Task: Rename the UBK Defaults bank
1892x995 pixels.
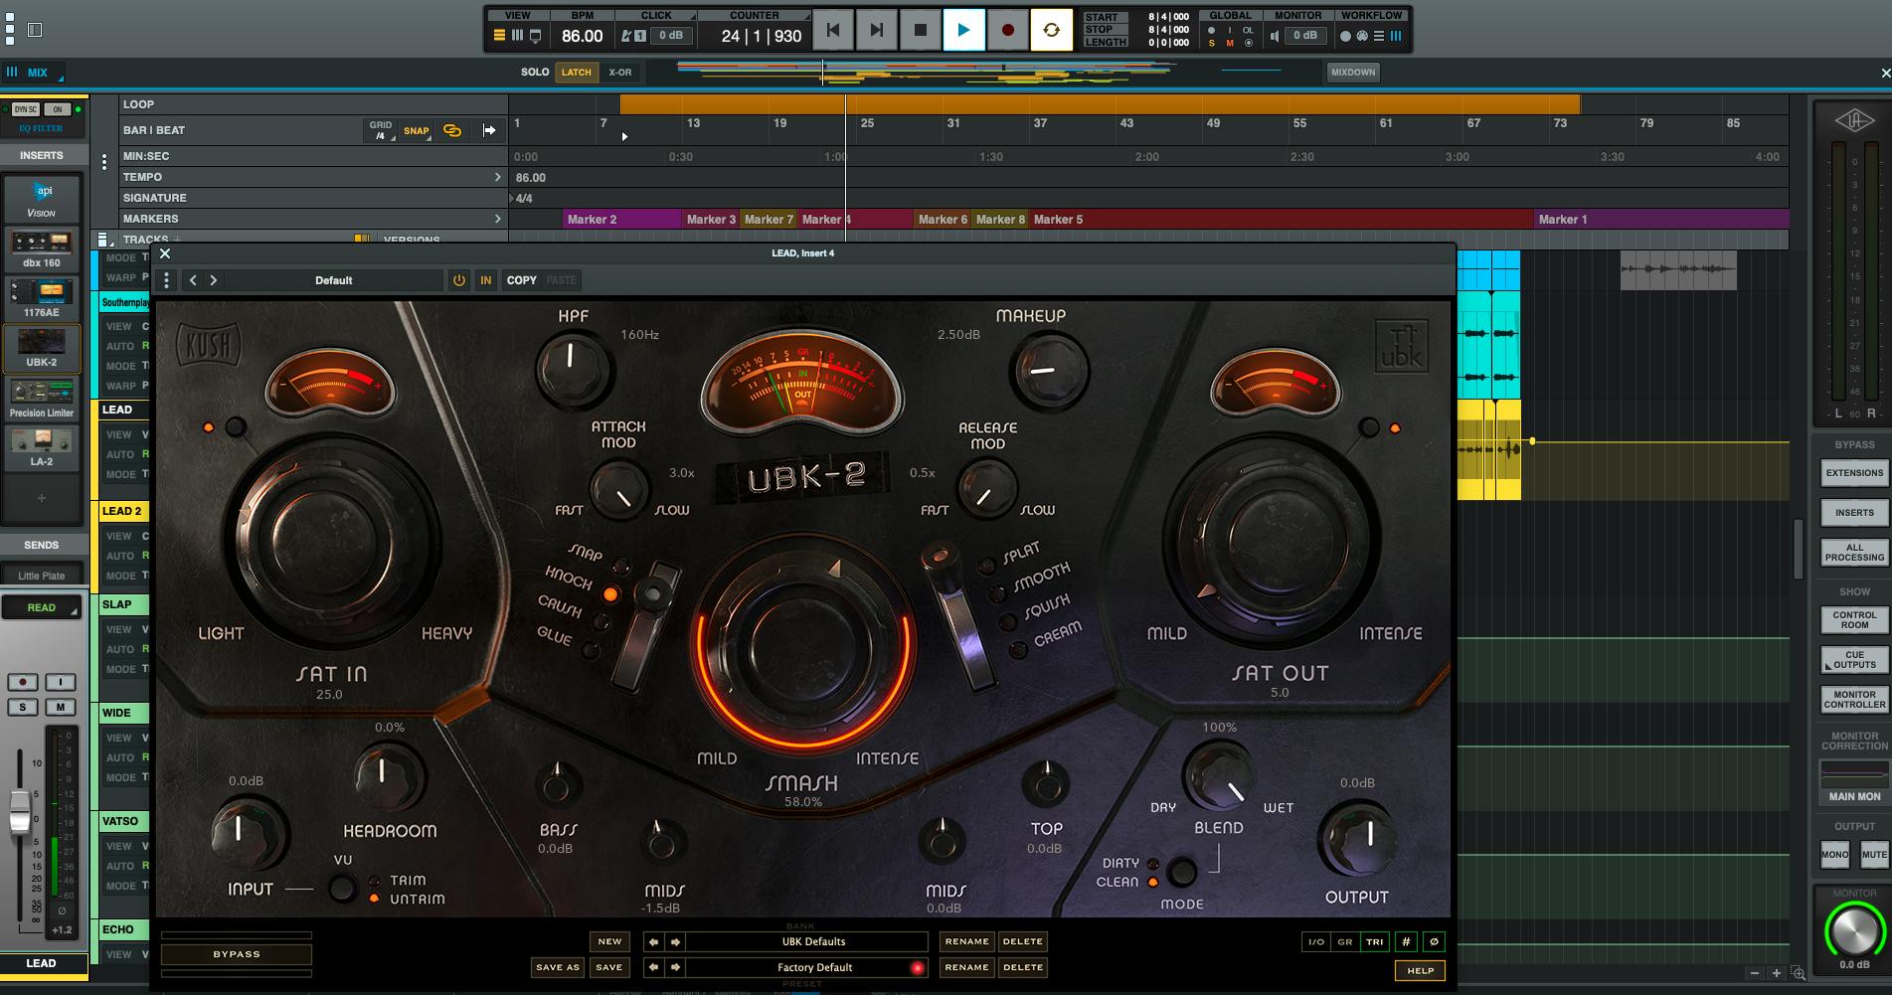Action: (966, 941)
